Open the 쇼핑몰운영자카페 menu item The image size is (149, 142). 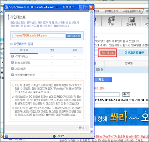[x=132, y=11]
